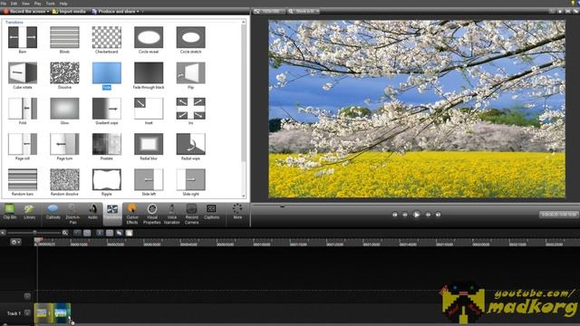Viewport: 580px width, 326px height.
Task: Click the timeline zoom slider handle
Action: point(34,233)
